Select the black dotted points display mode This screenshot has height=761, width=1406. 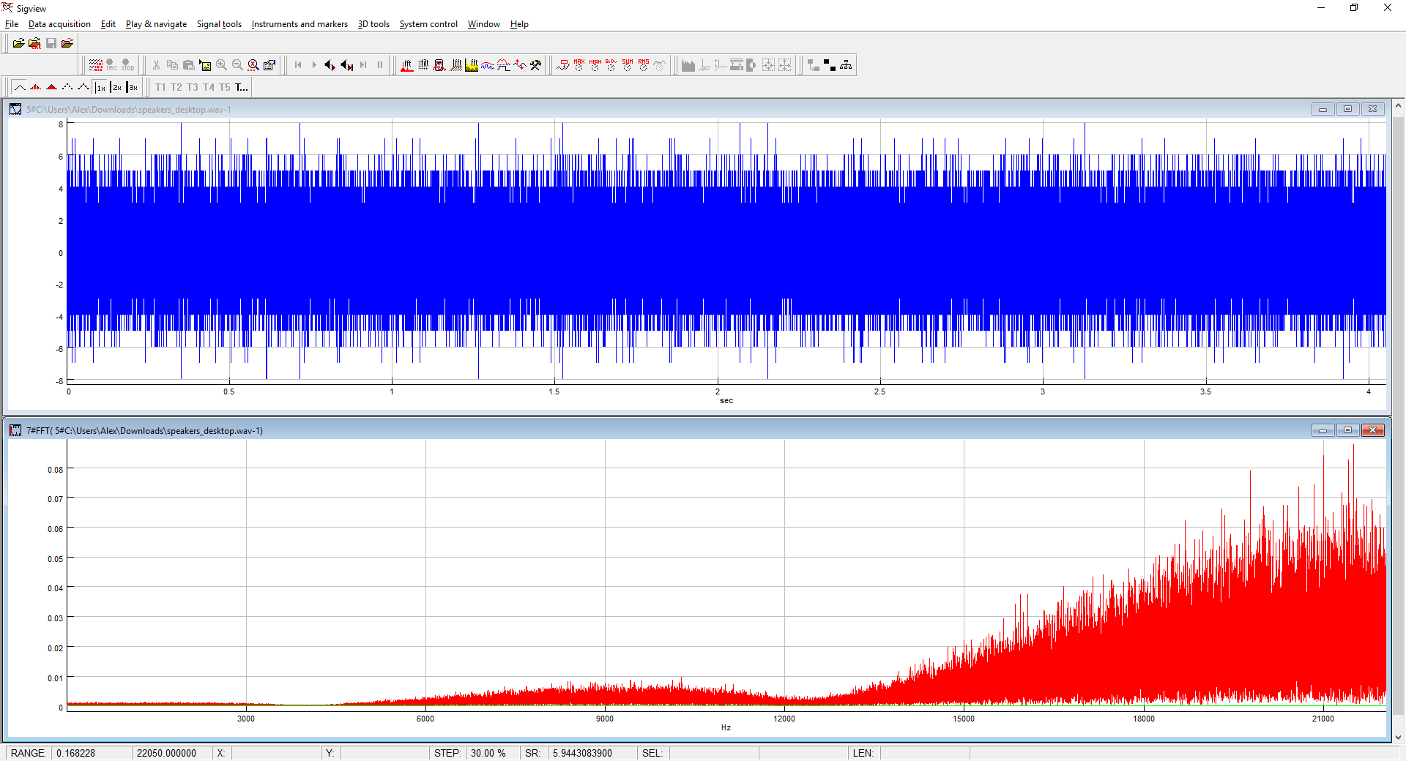[67, 87]
